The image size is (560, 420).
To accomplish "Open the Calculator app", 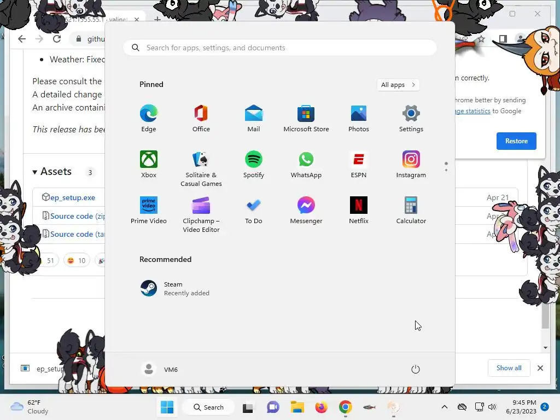I will [x=411, y=211].
